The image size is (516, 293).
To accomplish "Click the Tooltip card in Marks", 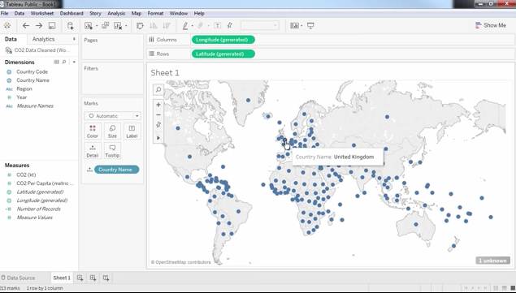I will pos(112,151).
